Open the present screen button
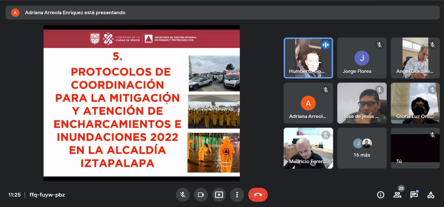This screenshot has height=207, width=444. 219,195
